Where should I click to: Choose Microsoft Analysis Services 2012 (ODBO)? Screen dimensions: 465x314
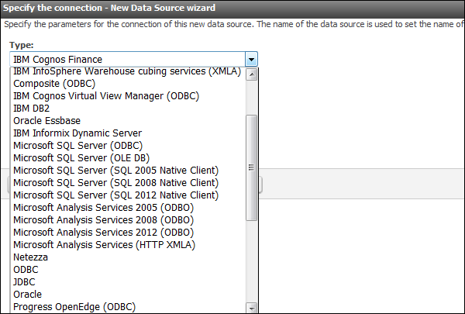click(x=103, y=233)
